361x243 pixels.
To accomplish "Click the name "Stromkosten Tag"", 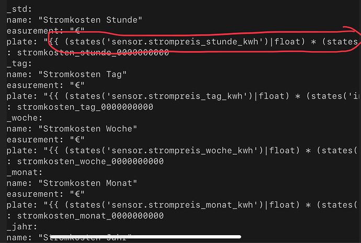I will tap(83, 75).
